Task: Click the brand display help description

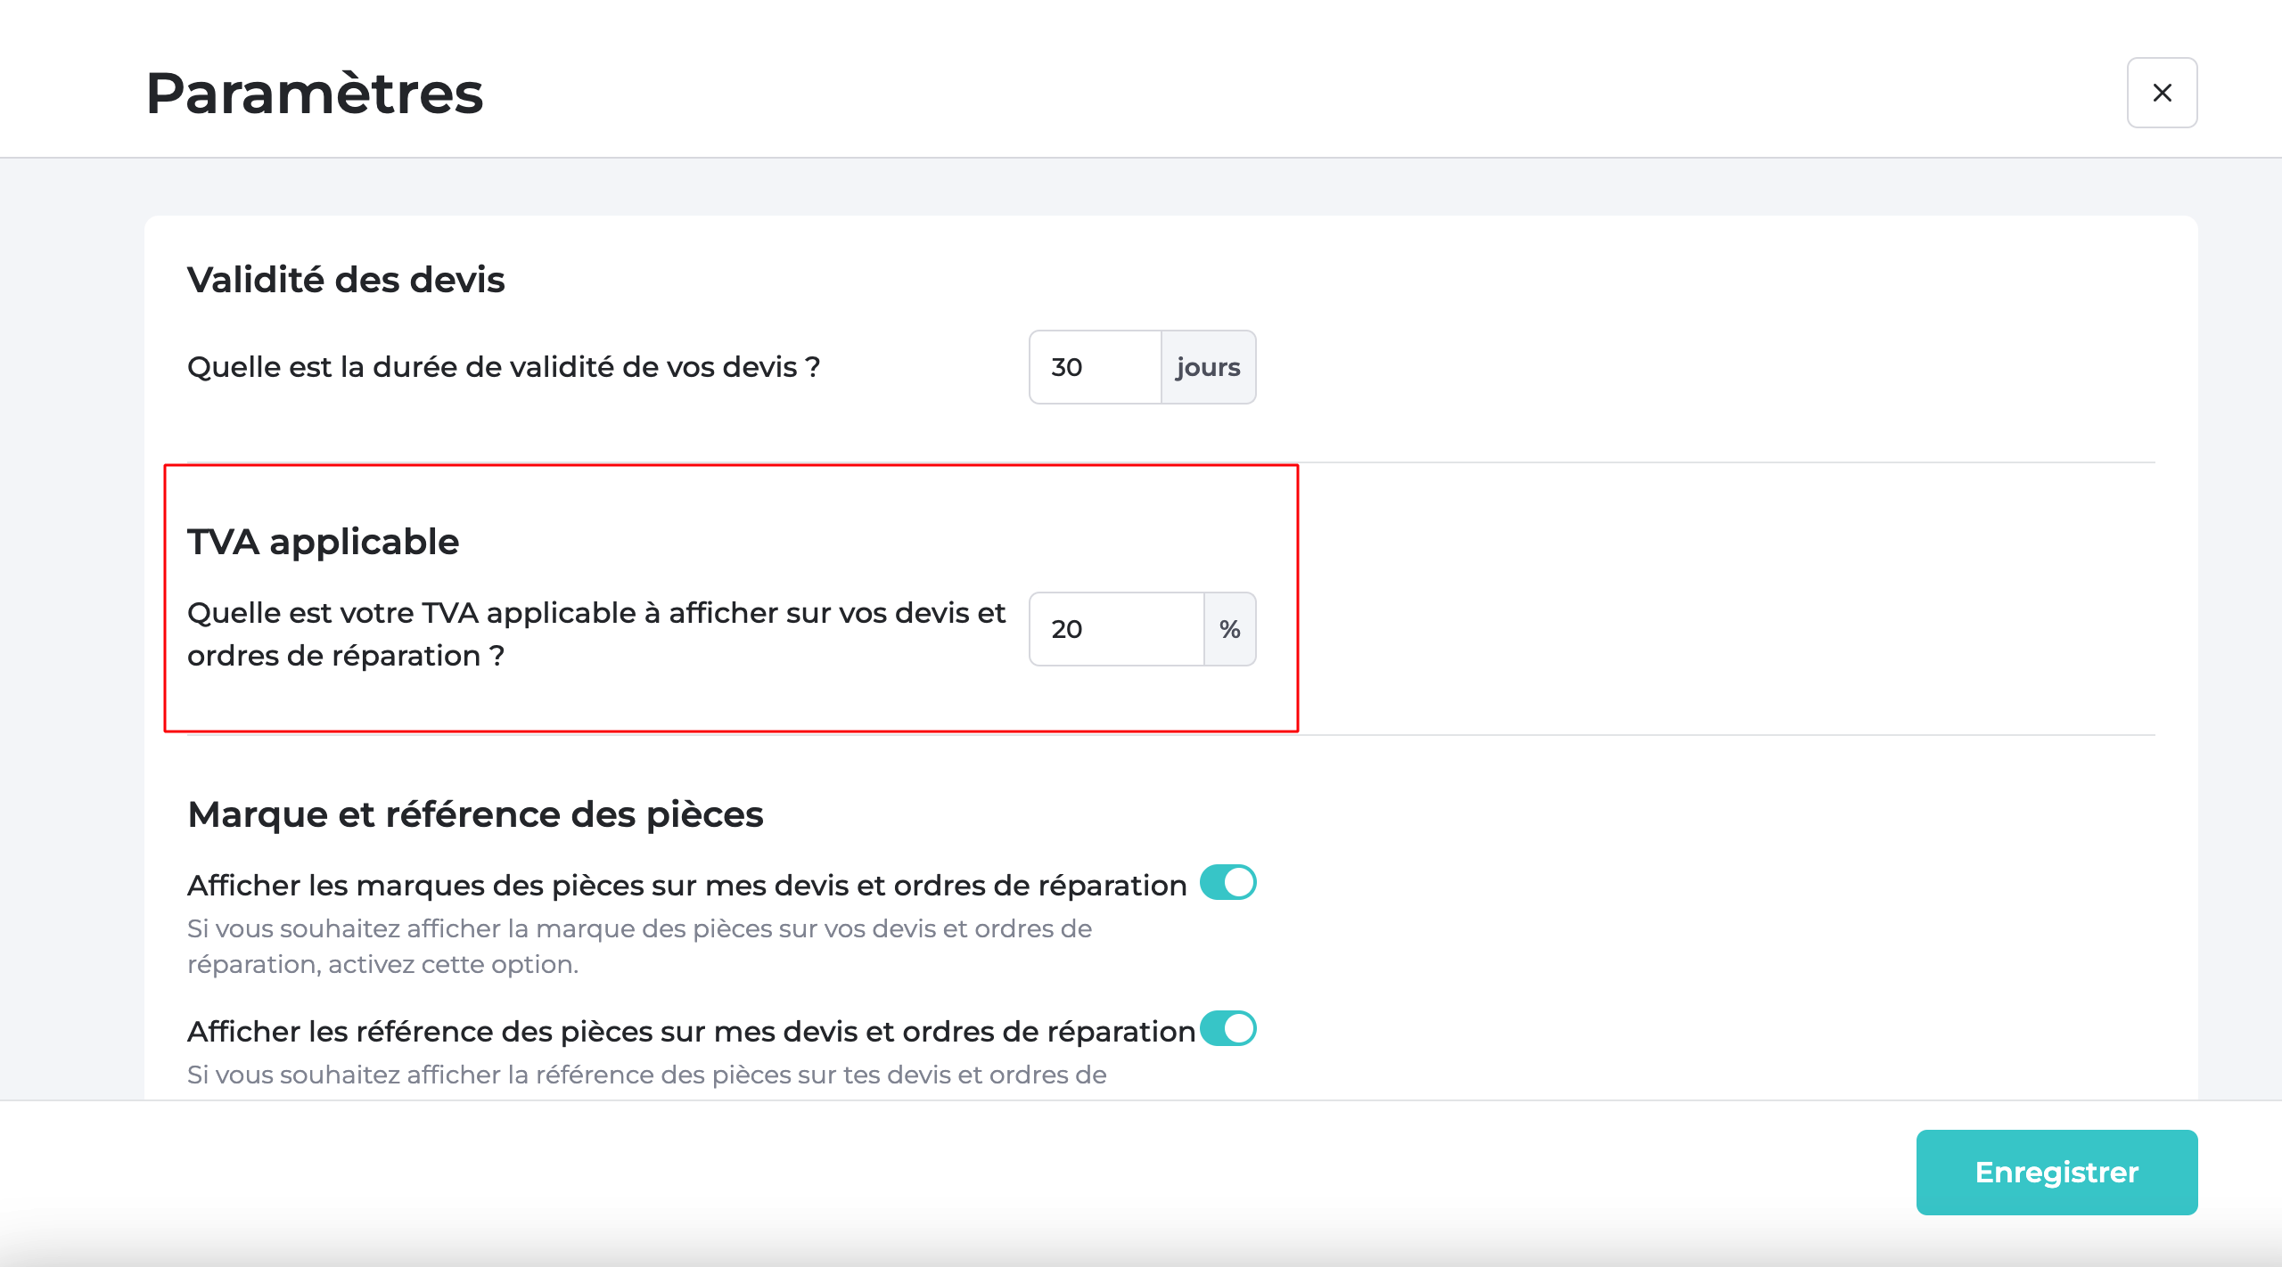Action: 638,946
